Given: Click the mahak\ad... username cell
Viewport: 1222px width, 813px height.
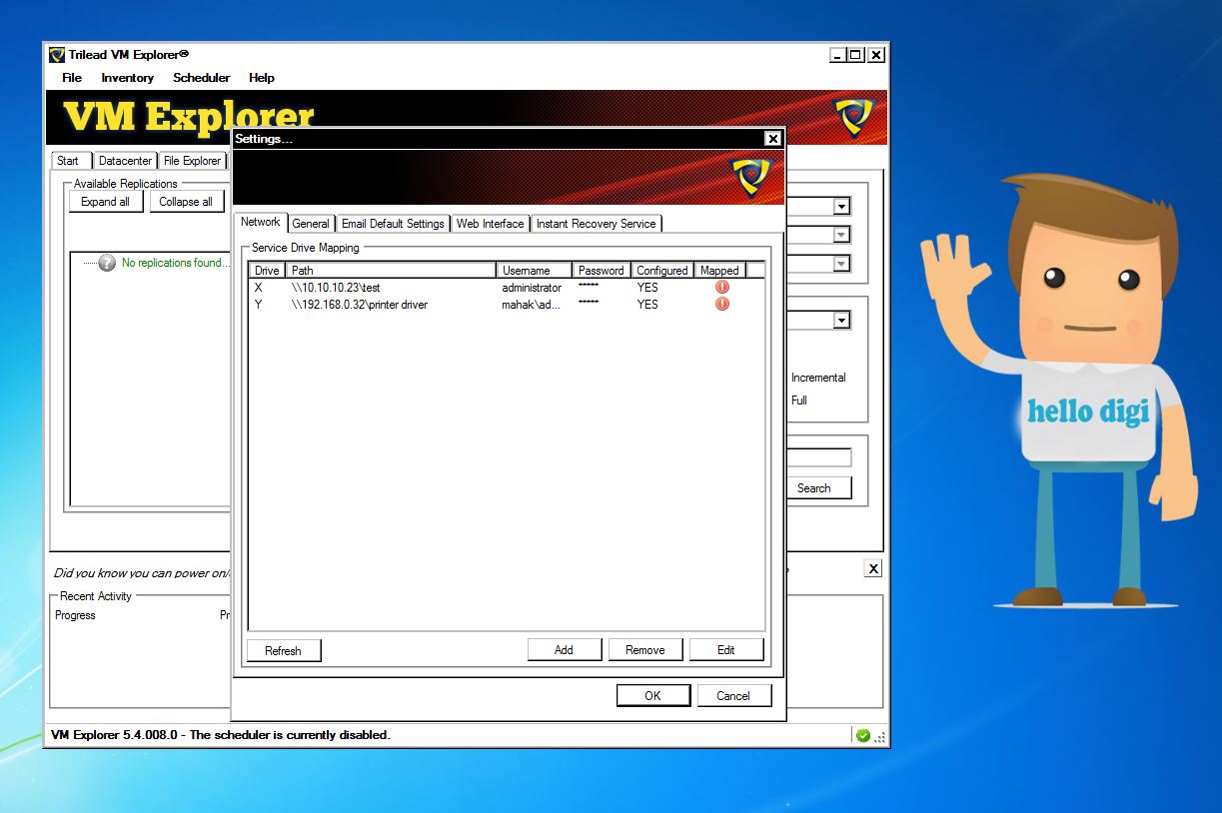Looking at the screenshot, I should pyautogui.click(x=532, y=305).
